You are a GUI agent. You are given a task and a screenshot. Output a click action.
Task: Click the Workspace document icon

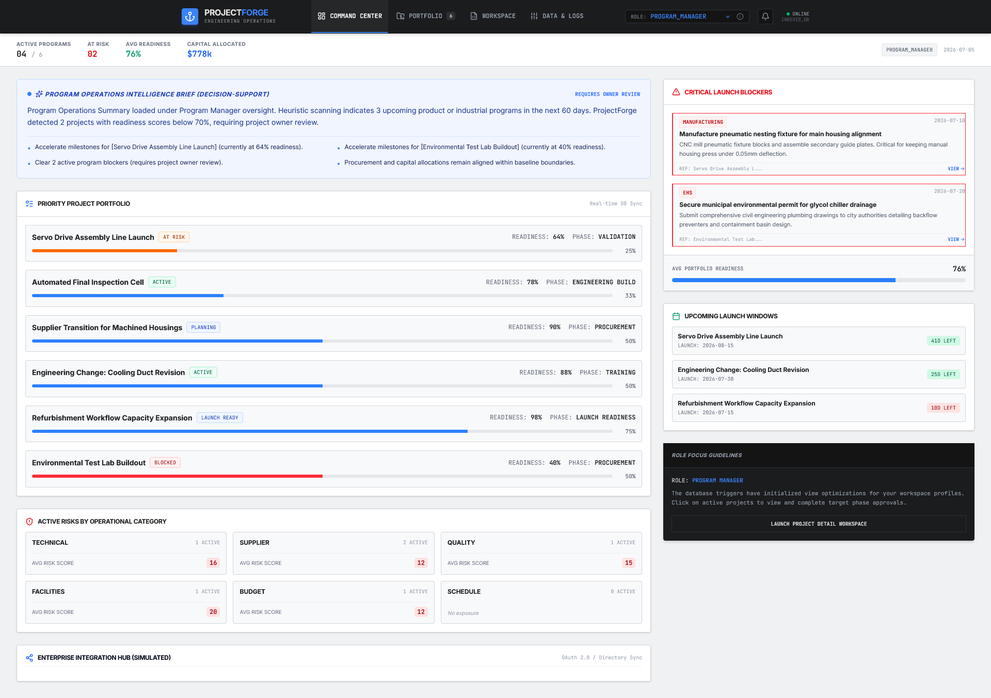(x=474, y=16)
